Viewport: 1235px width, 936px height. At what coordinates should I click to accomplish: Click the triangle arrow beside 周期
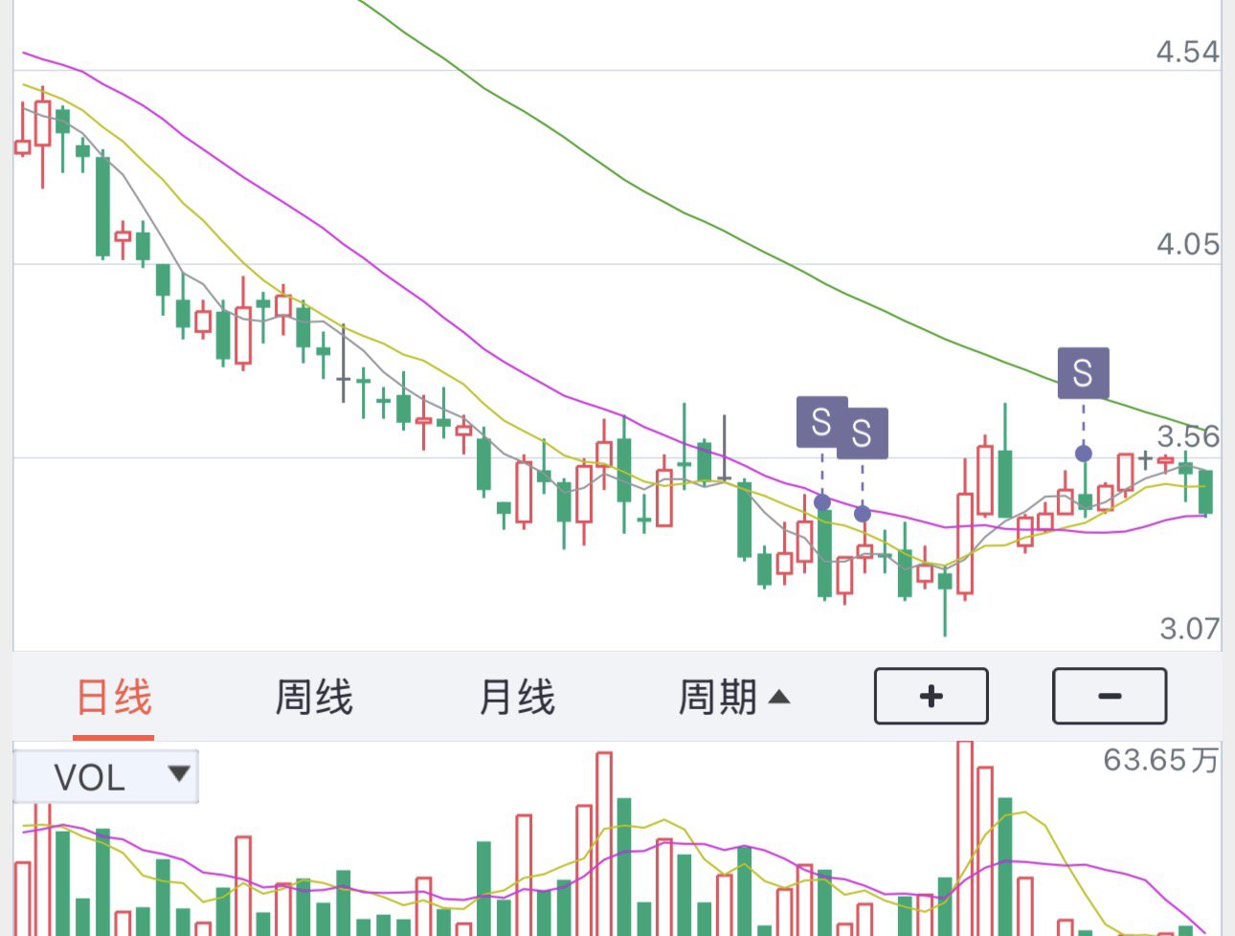[x=779, y=697]
